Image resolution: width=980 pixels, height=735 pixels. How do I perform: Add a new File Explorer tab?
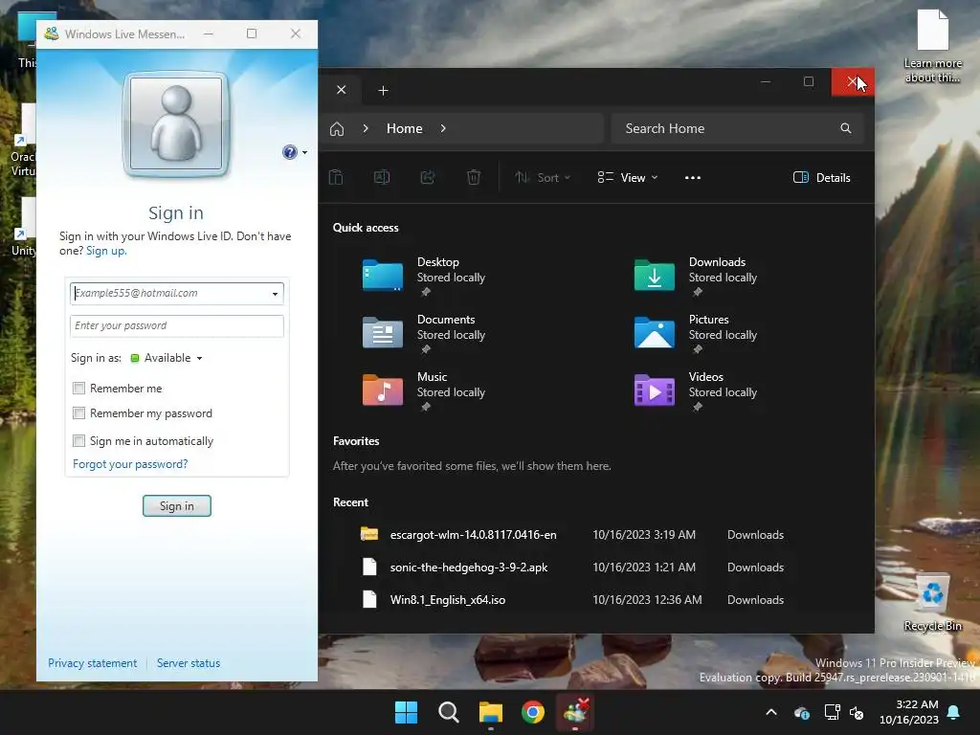coord(383,91)
